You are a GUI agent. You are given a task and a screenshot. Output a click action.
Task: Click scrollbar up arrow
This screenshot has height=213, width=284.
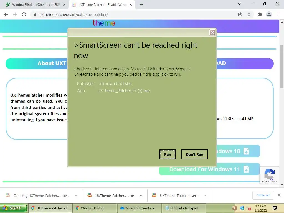(x=282, y=22)
